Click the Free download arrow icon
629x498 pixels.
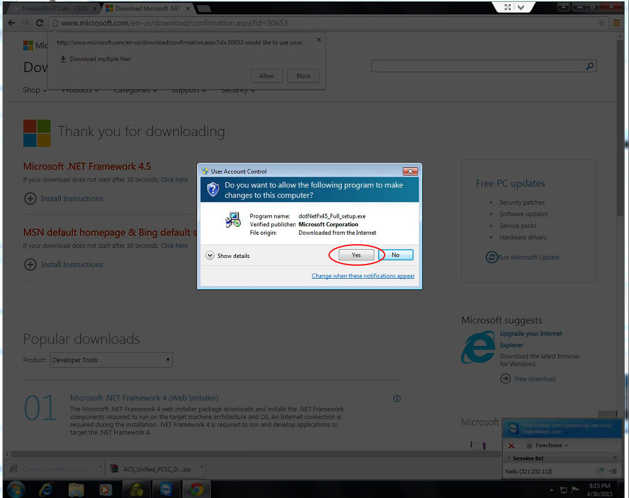click(505, 379)
